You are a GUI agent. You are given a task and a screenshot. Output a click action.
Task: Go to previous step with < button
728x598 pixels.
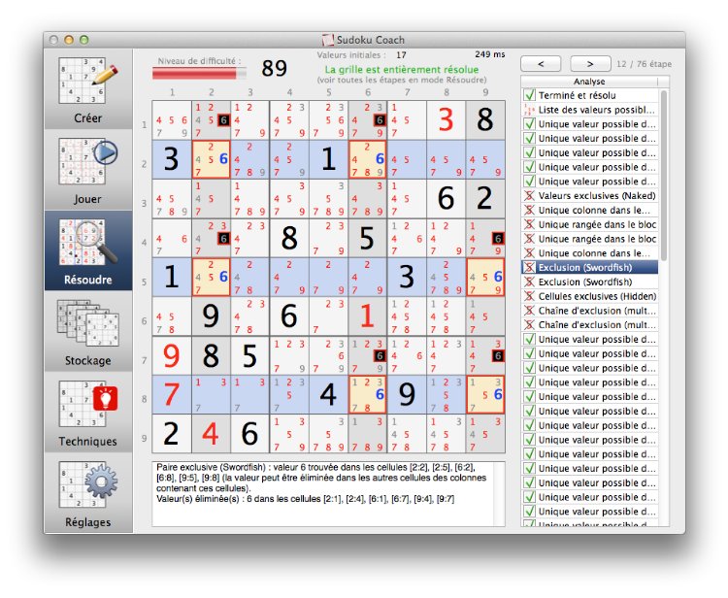click(x=541, y=64)
